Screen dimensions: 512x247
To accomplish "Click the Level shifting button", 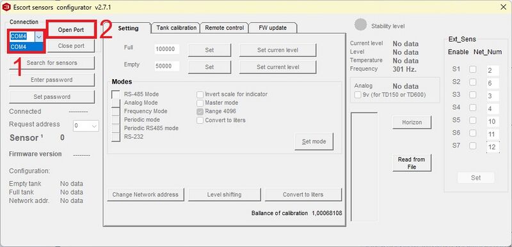I will pyautogui.click(x=224, y=195).
